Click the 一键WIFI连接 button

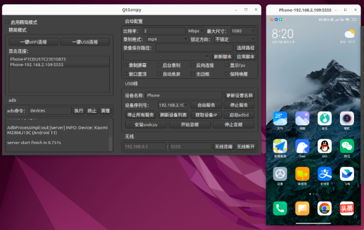33,42
